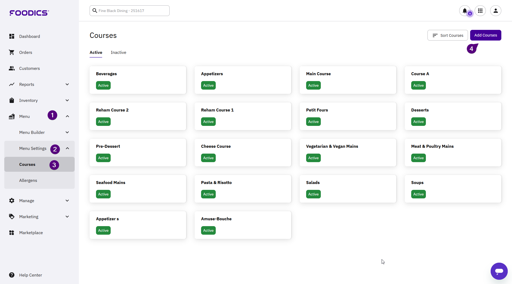The image size is (512, 284).
Task: Open the chat support bubble
Action: 499,271
